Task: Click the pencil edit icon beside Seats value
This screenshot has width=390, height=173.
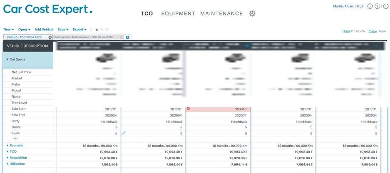Action: coord(124,133)
